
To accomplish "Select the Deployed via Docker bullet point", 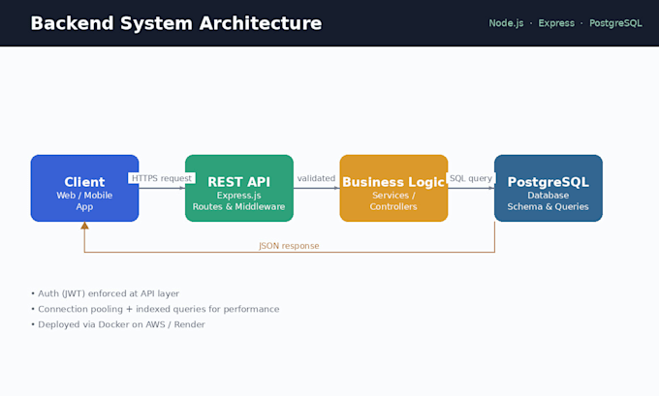I will (x=118, y=324).
